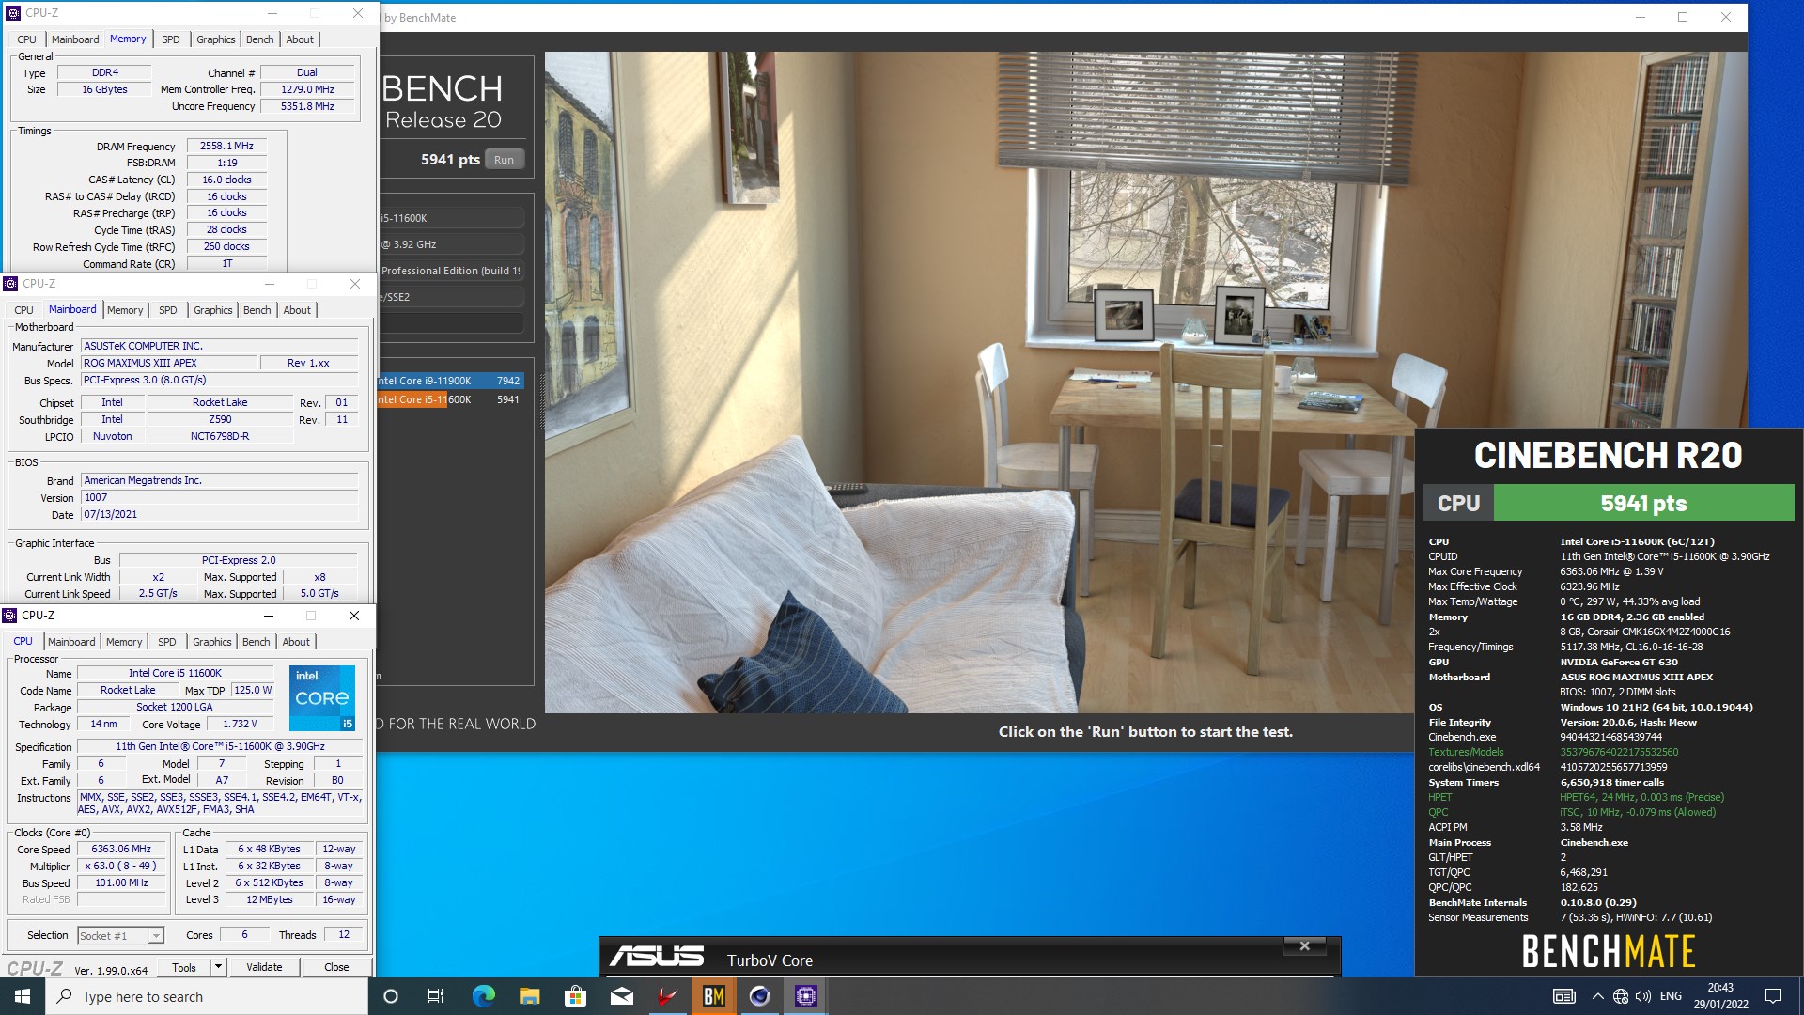Screen dimensions: 1804x1015
Task: Click the Intel Core i5 logo badge
Action: pyautogui.click(x=322, y=698)
